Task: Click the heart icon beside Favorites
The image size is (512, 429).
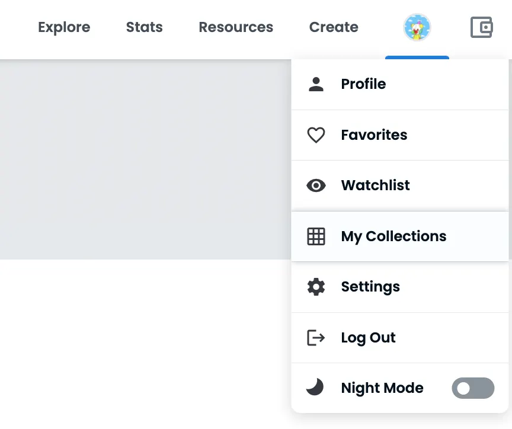Action: [x=316, y=135]
